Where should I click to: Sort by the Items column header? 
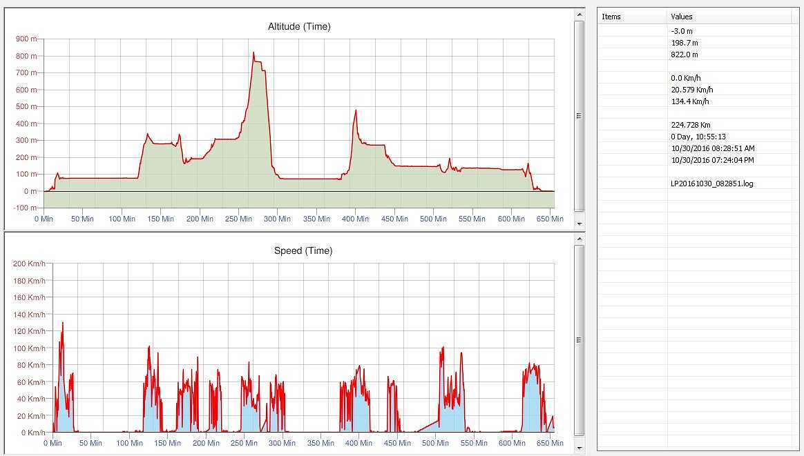point(632,17)
